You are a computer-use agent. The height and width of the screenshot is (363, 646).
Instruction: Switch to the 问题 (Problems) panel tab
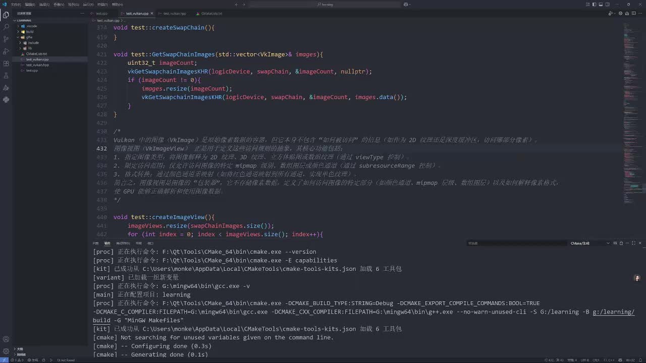(x=96, y=244)
